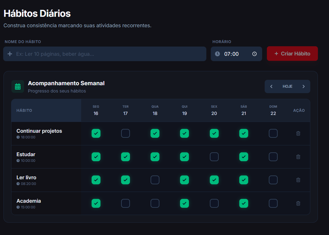This screenshot has height=235, width=329.
Task: Click the plus icon in the habit name field
Action: point(10,54)
